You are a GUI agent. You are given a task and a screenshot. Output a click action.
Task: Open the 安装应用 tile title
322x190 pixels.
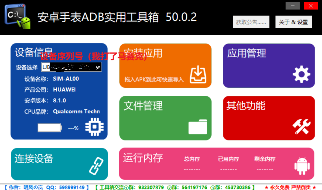143,53
